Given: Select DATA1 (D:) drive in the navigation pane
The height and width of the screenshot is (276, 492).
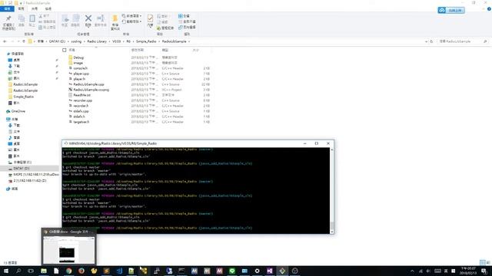Looking at the screenshot, I should pos(21,169).
